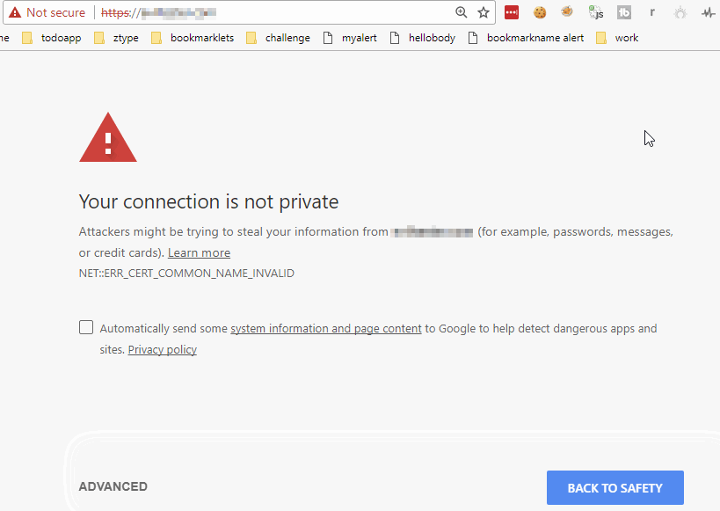
Task: Enable sending system information to Google
Action: coord(85,326)
